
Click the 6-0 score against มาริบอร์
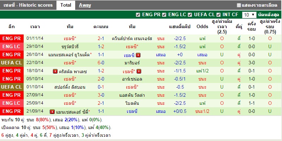101,63
